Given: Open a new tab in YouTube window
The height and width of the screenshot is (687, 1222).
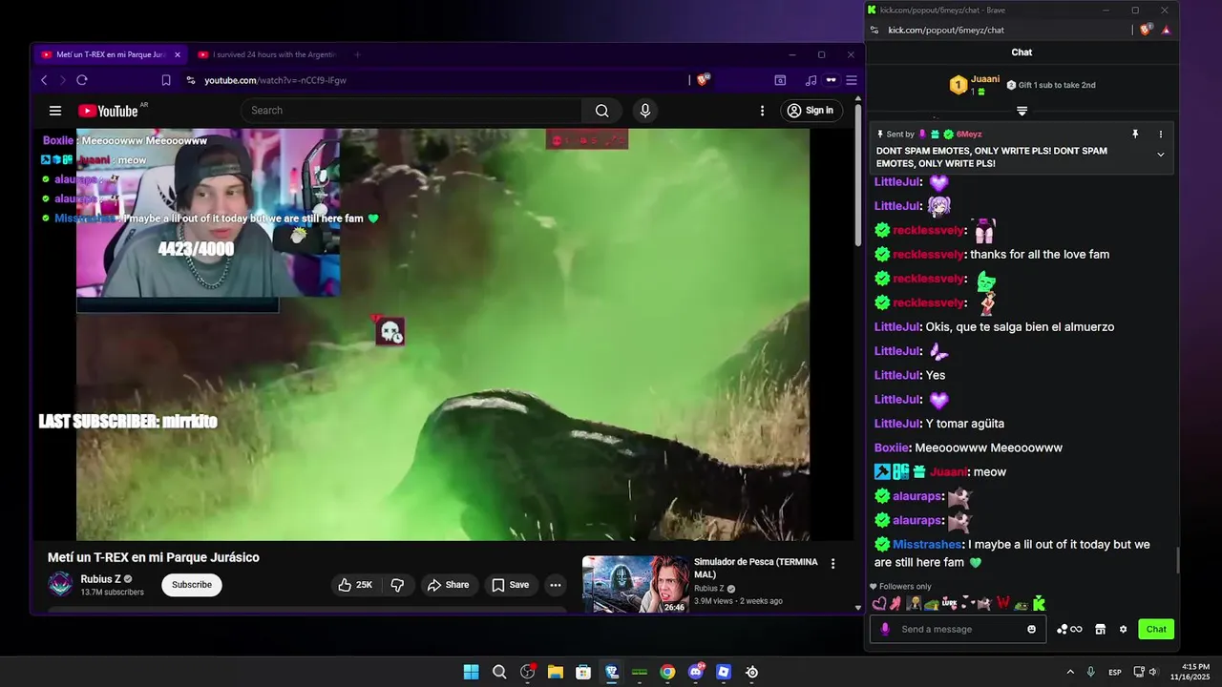Looking at the screenshot, I should 358,55.
